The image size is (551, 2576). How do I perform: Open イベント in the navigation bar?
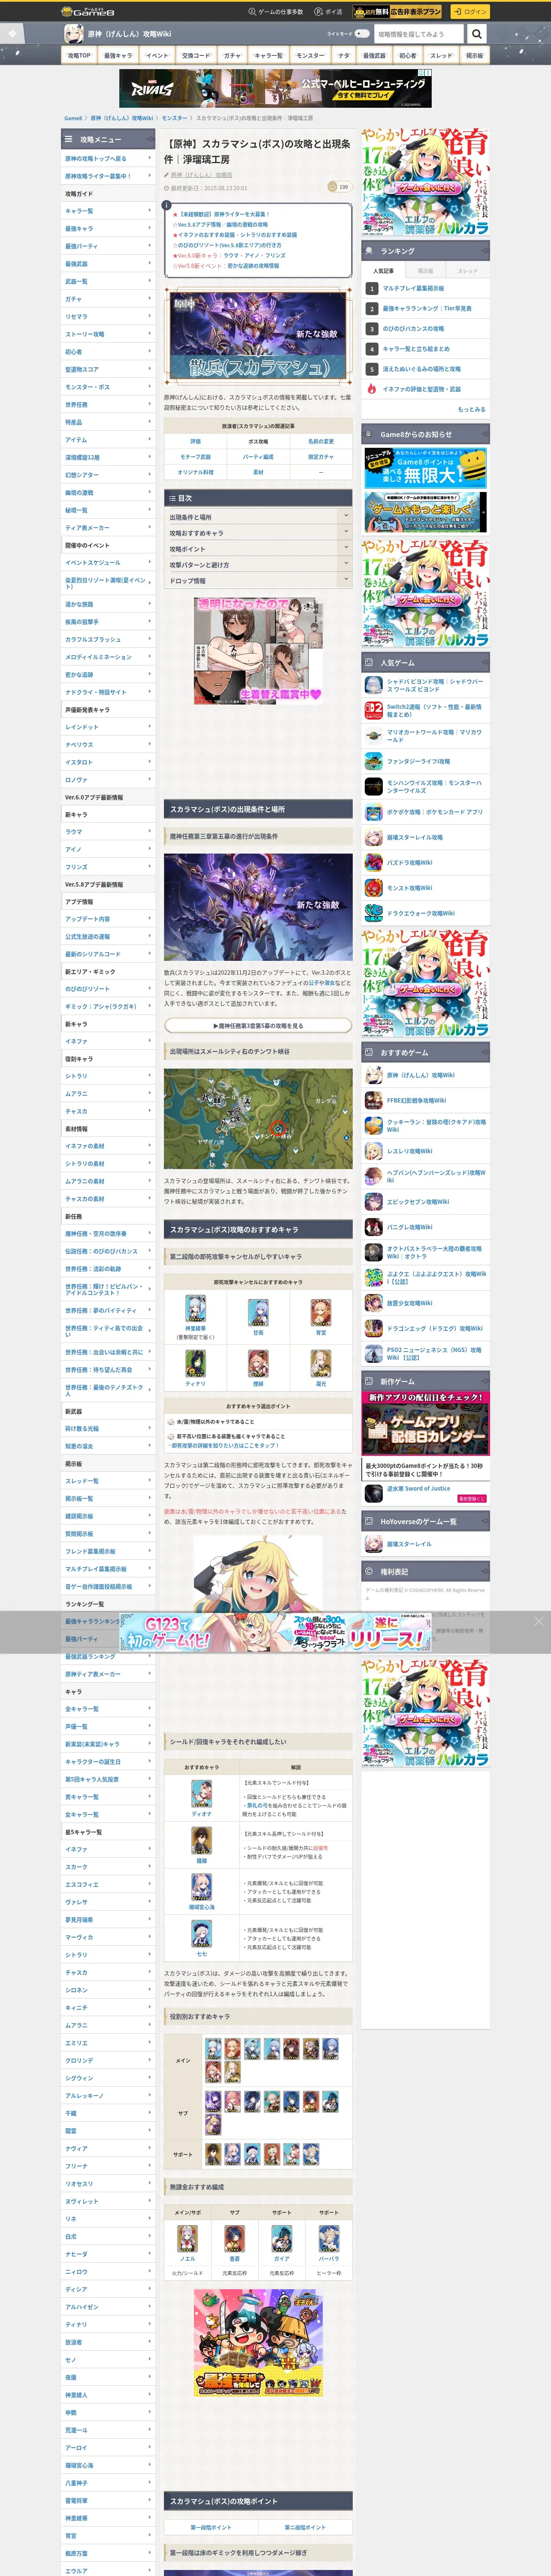[157, 55]
